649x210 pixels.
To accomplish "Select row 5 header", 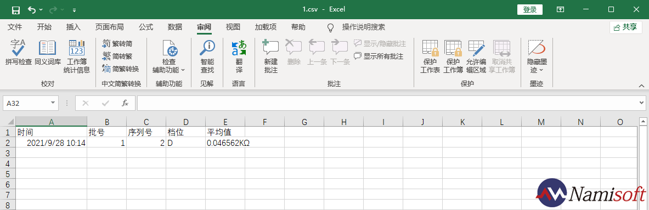I will [8, 174].
